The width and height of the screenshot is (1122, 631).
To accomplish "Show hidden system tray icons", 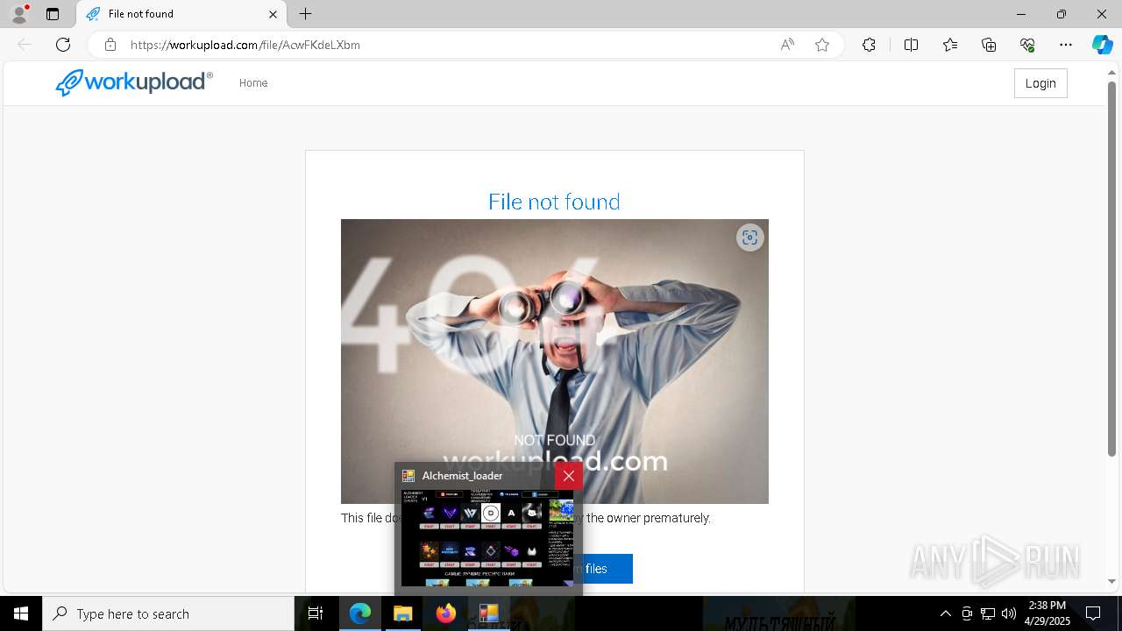I will [945, 613].
